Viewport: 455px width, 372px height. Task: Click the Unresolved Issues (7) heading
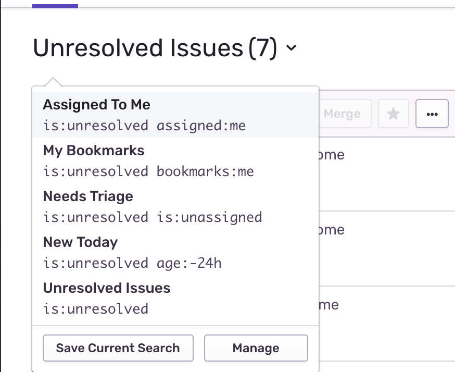(x=155, y=48)
